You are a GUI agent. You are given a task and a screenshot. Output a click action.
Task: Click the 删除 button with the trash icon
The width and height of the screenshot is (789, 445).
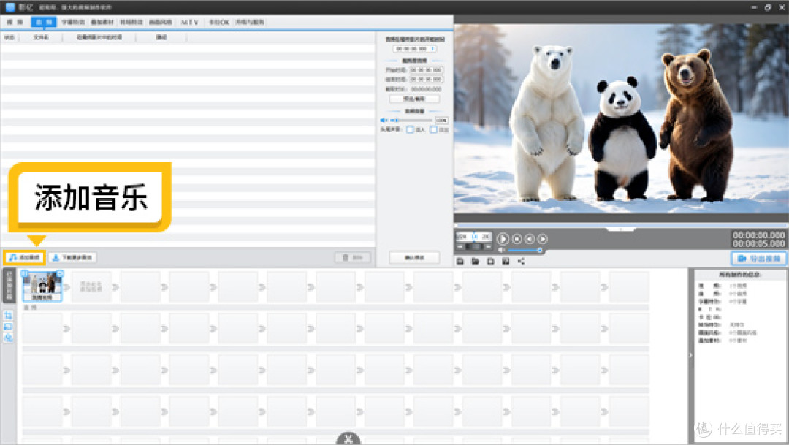[353, 257]
